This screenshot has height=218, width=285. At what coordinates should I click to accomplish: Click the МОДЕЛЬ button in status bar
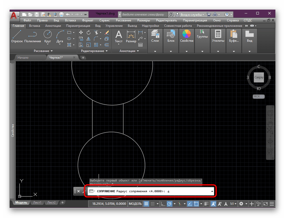click(x=135, y=204)
